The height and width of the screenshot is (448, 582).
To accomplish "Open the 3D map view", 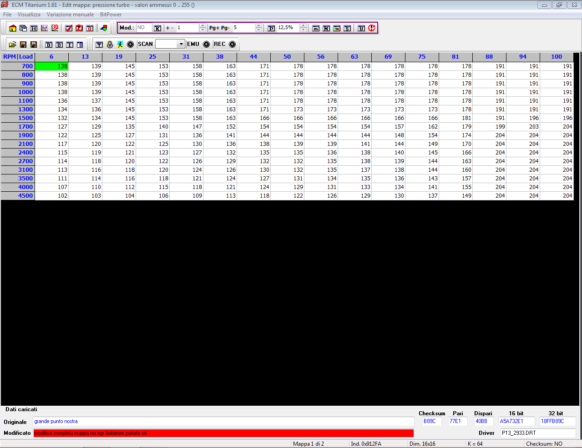I will [55, 28].
